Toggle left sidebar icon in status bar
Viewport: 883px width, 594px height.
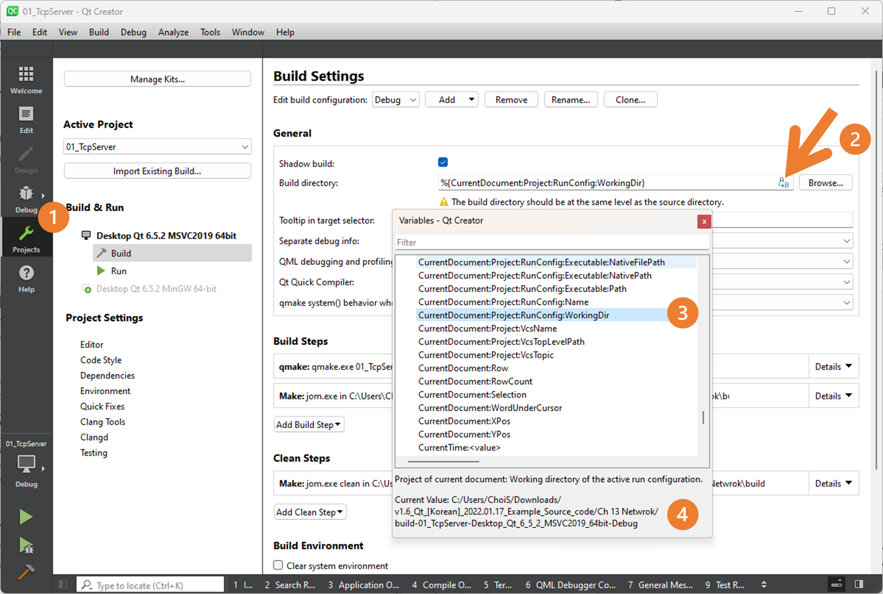[63, 584]
